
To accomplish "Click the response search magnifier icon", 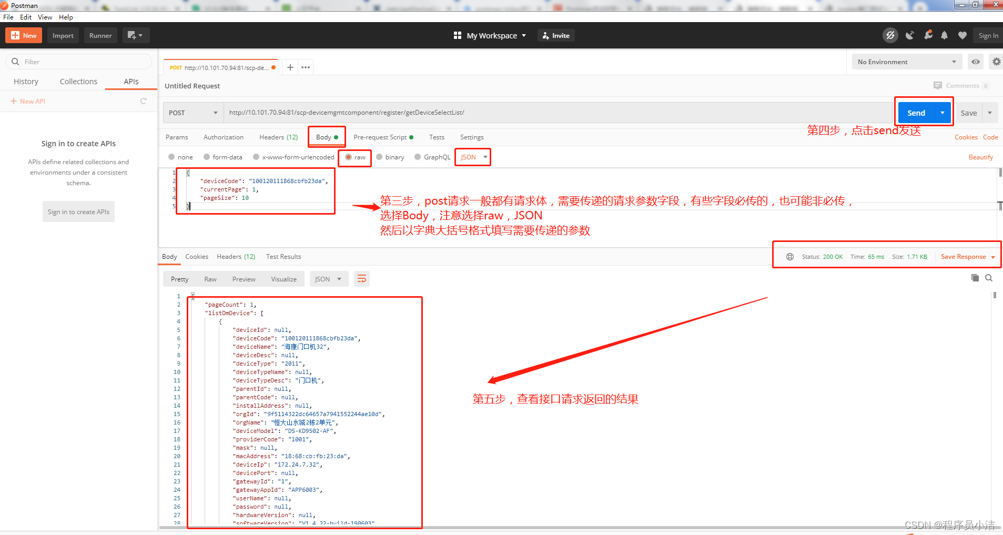I will (x=989, y=278).
